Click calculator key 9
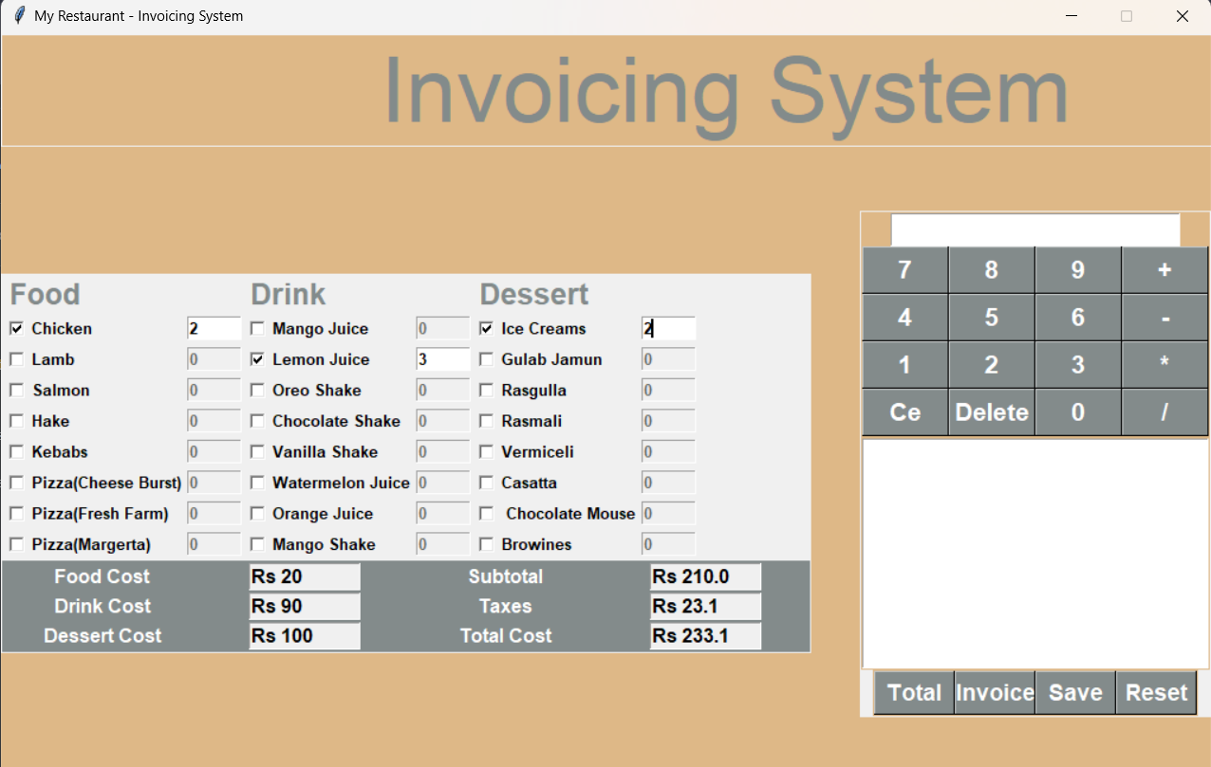Viewport: 1211px width, 767px height. tap(1078, 270)
